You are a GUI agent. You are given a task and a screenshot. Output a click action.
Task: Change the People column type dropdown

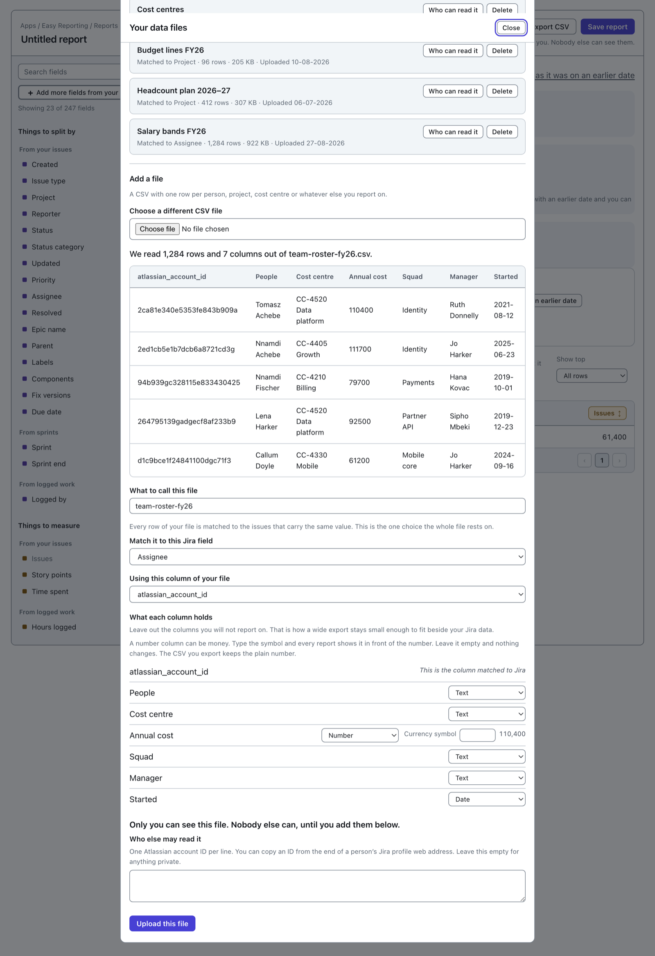[x=486, y=693]
